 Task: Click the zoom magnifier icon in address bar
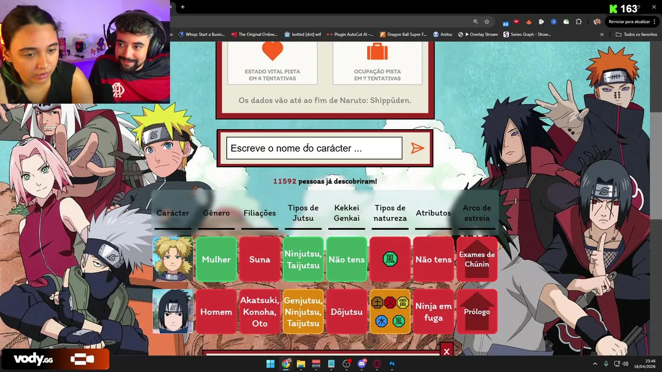[475, 22]
